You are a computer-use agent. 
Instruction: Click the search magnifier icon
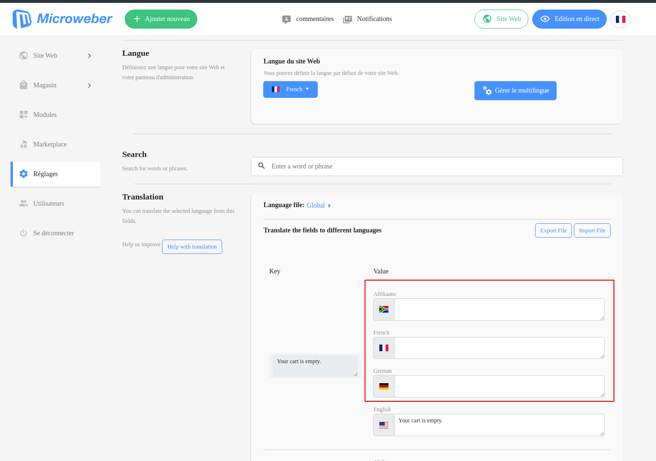point(261,165)
